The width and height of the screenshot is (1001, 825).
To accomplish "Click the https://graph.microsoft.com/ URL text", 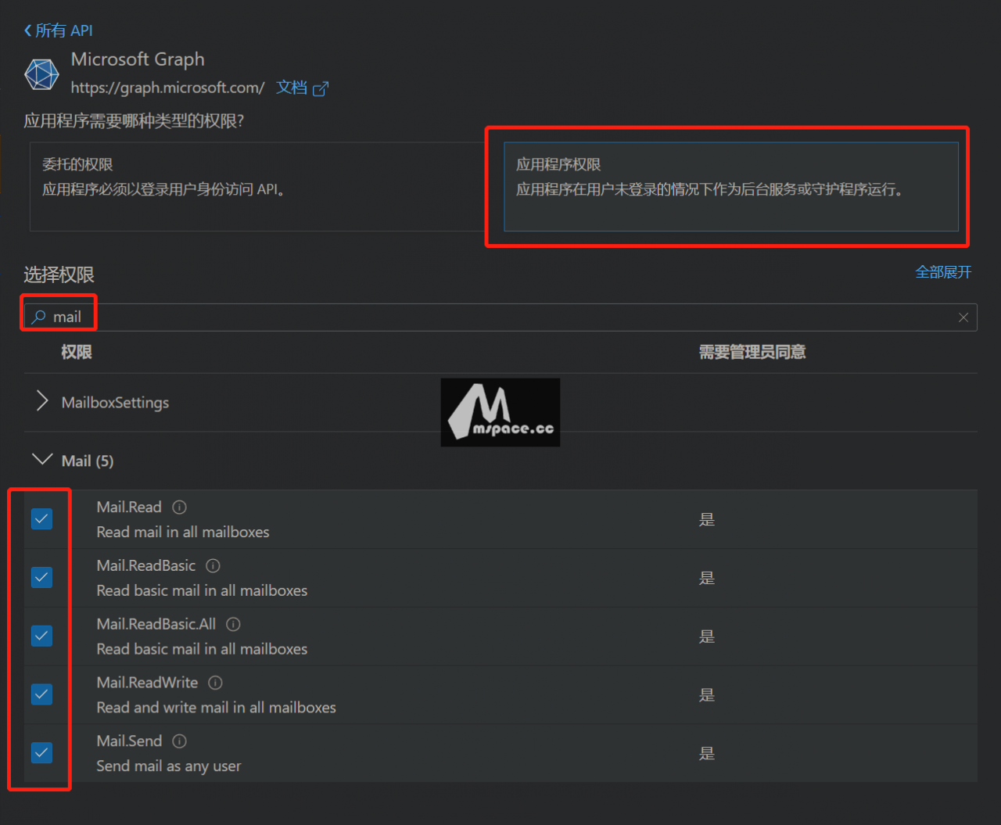I will [x=167, y=88].
